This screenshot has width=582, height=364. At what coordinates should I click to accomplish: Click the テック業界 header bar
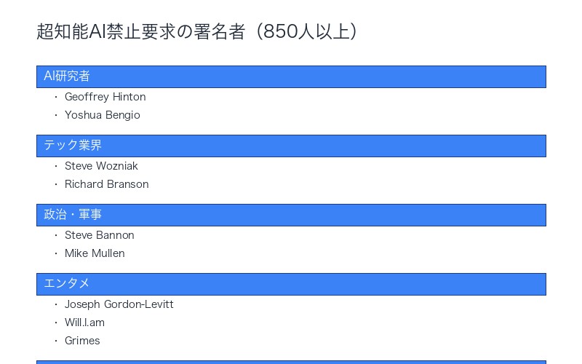291,146
